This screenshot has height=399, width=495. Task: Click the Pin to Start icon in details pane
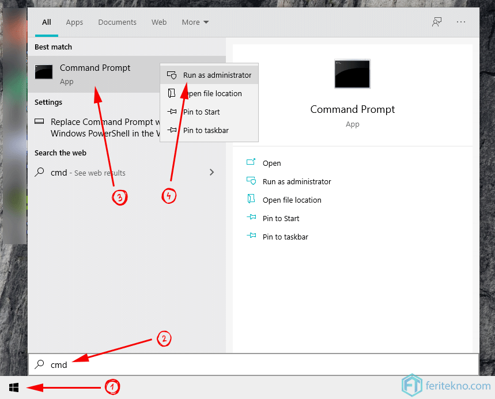[251, 216]
